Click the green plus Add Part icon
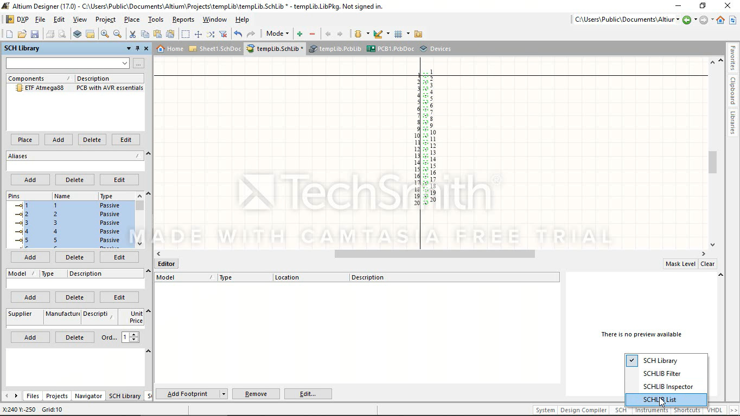This screenshot has width=740, height=416. pos(299,34)
